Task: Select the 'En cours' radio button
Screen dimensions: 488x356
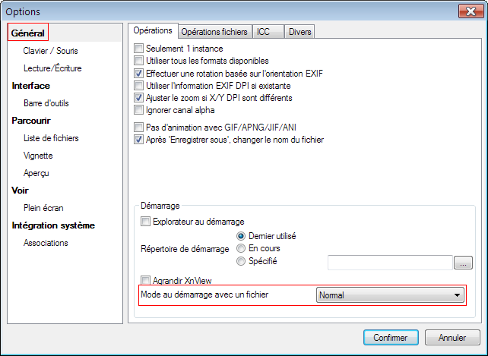Action: pos(242,248)
